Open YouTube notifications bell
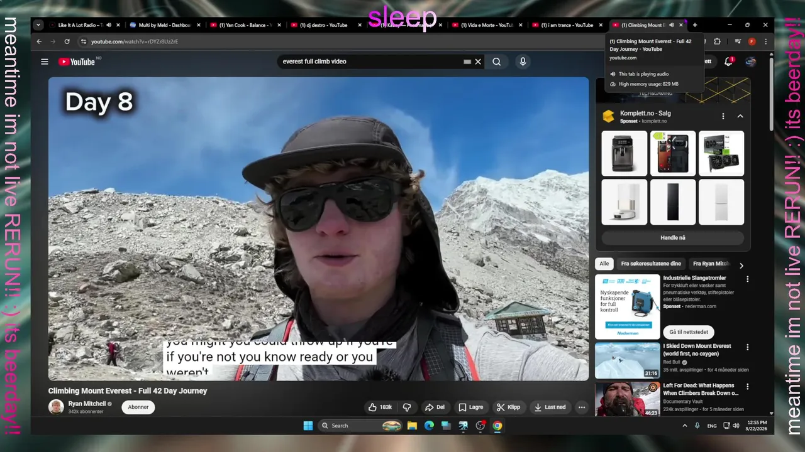 coord(728,62)
